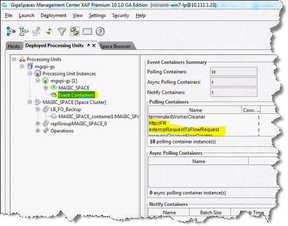Select Processing Unit Instances in the tree
The width and height of the screenshot is (288, 226).
[x=69, y=74]
